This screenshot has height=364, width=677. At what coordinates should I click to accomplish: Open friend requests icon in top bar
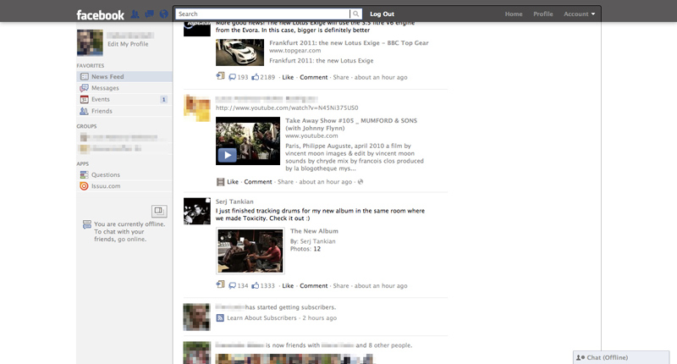click(x=135, y=14)
